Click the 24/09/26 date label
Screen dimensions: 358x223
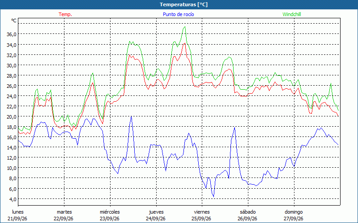(156, 219)
